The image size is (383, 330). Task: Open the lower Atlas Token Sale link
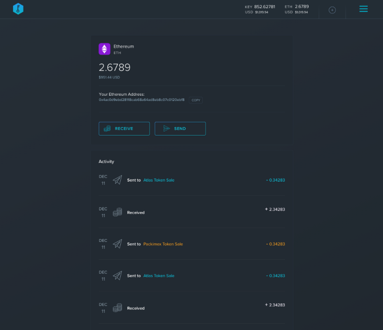click(x=159, y=276)
